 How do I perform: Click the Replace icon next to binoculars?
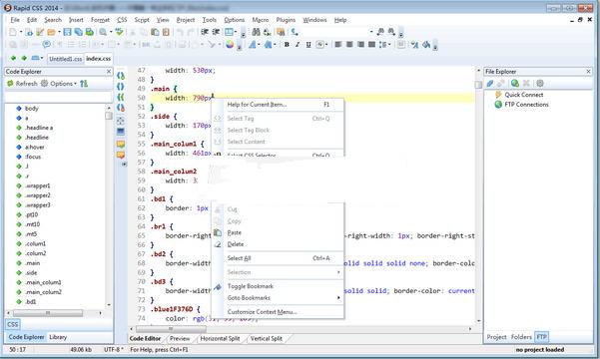268,33
